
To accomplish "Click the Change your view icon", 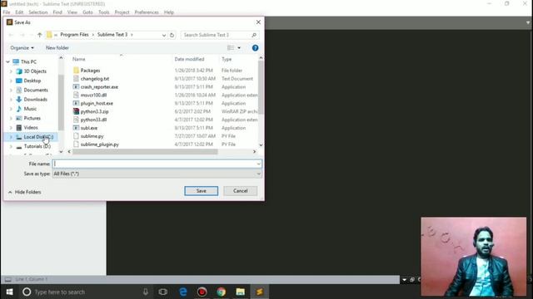I will [231, 48].
